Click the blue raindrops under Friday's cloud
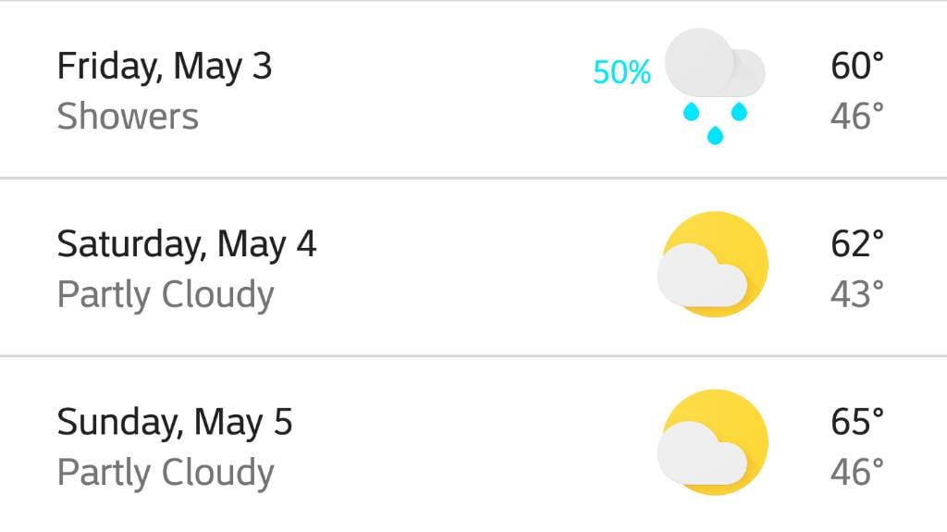 [715, 124]
